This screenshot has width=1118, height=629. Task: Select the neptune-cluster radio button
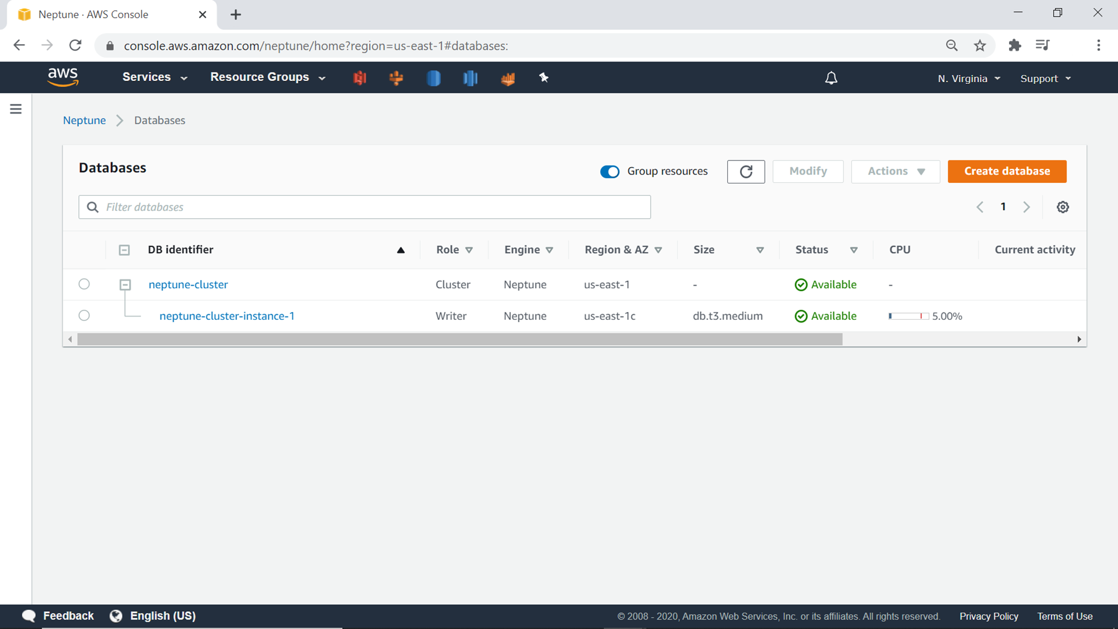(84, 284)
